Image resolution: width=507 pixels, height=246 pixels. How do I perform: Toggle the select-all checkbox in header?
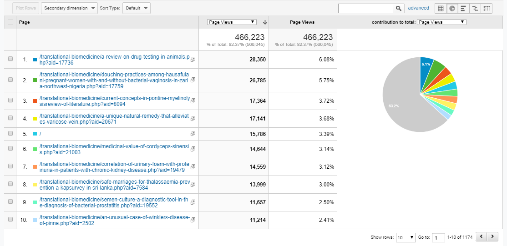click(10, 22)
